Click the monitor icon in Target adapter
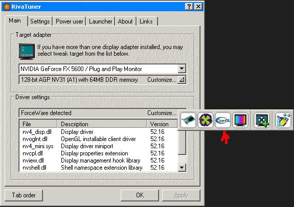The width and height of the screenshot is (294, 207). click(27, 52)
